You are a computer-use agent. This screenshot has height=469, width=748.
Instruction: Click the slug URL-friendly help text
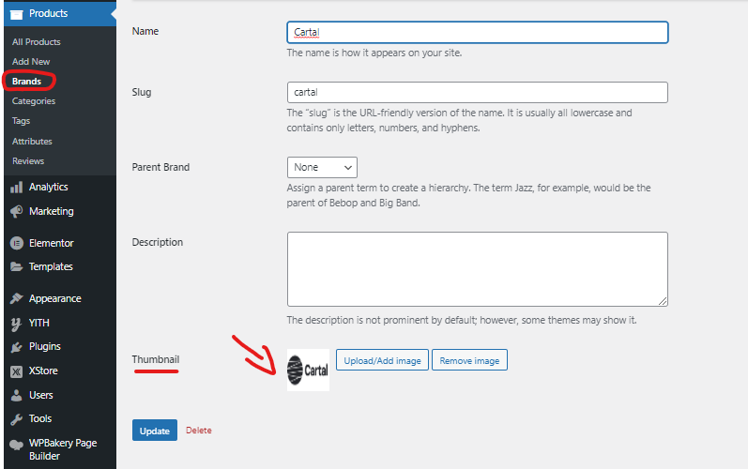click(459, 120)
